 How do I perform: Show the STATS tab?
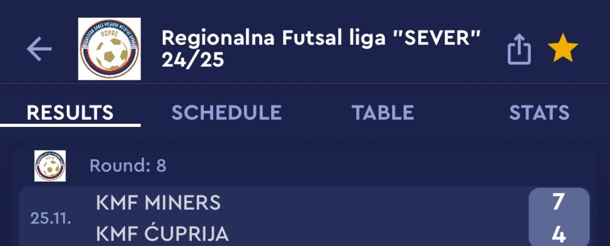539,113
